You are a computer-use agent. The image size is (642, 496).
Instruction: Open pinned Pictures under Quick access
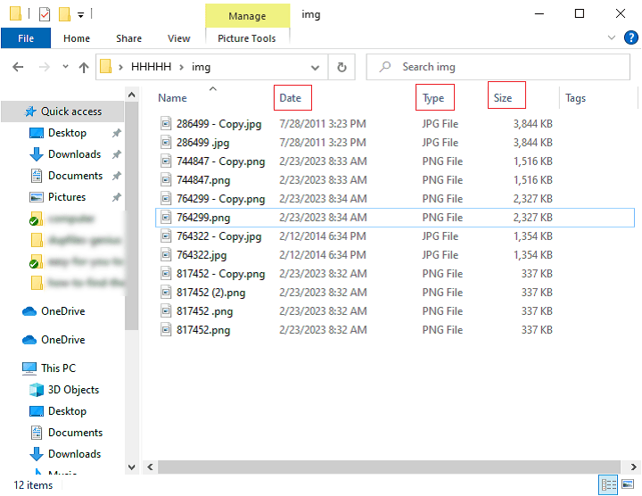pos(67,197)
